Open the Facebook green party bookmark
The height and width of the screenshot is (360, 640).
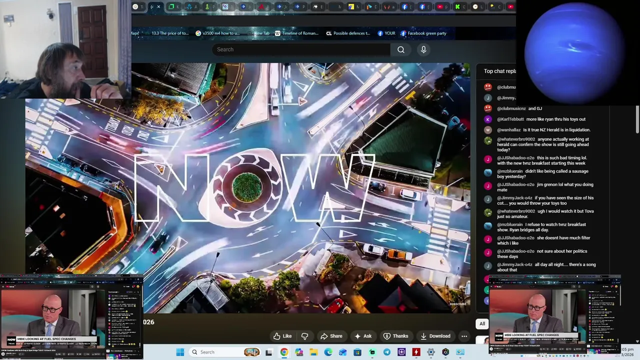click(423, 33)
